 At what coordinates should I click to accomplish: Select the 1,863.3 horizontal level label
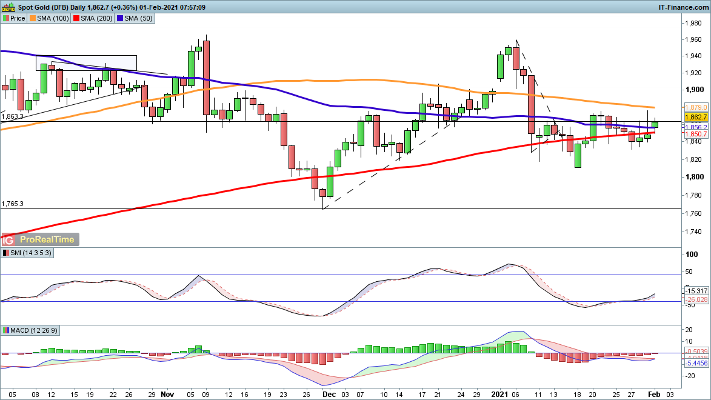coord(12,116)
